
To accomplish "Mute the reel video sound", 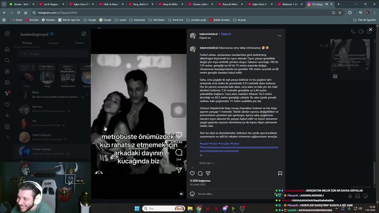I will pos(182,194).
